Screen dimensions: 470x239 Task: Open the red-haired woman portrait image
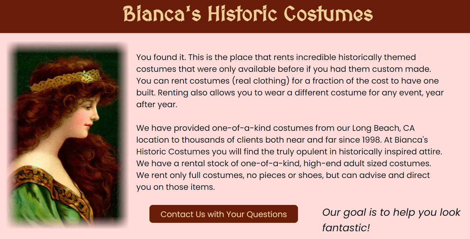coord(67,135)
